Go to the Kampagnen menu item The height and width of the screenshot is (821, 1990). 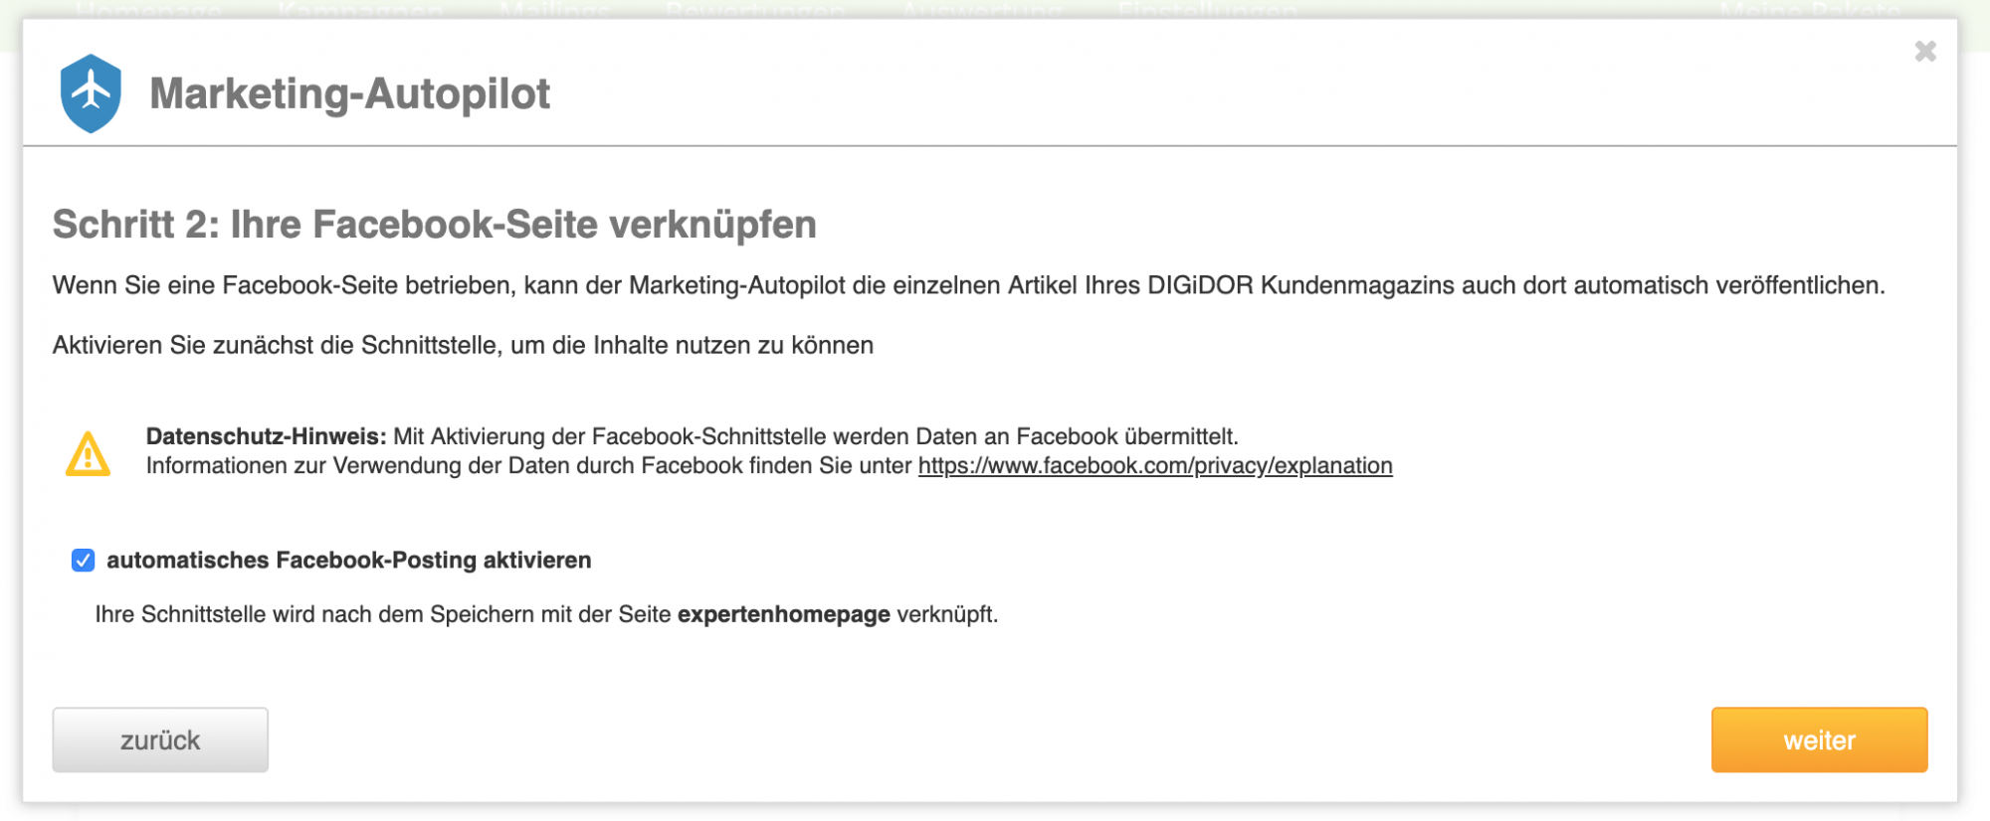(360, 10)
